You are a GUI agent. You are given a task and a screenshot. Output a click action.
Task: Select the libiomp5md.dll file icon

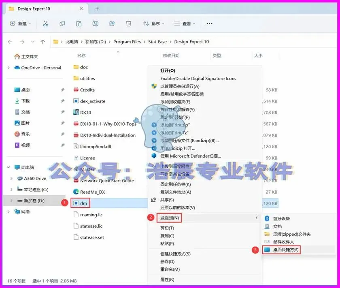click(x=76, y=146)
